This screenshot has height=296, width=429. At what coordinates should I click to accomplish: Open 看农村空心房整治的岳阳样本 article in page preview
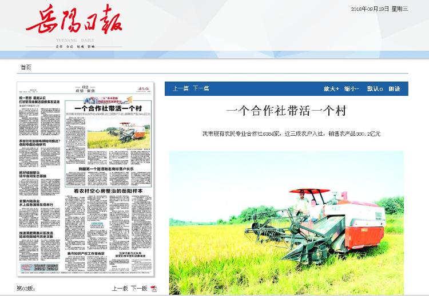107,190
